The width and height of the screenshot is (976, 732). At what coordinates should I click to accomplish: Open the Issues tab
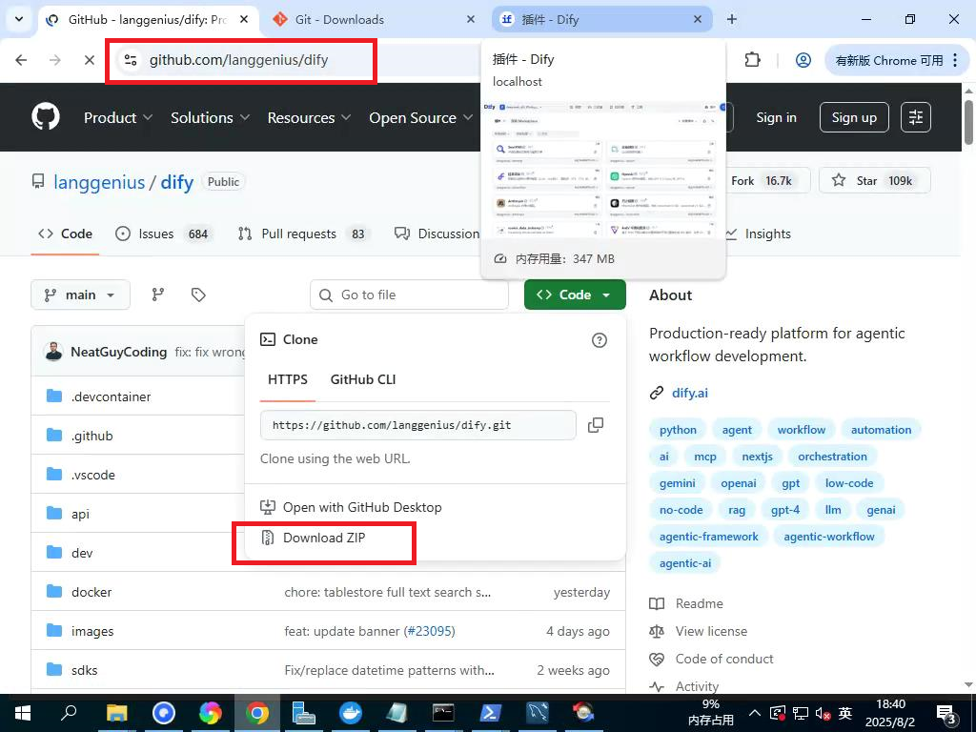164,234
